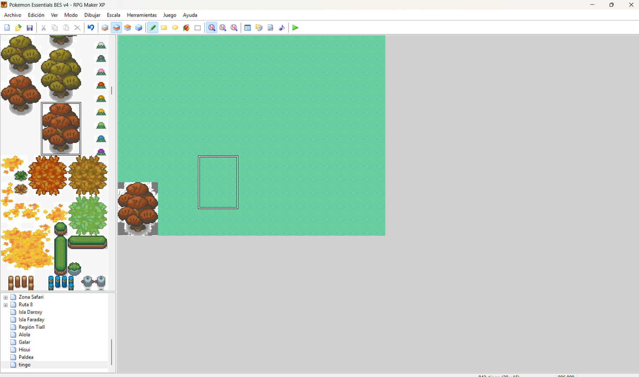Open the Archivo menu
Viewport: 639px width, 377px height.
tap(13, 15)
